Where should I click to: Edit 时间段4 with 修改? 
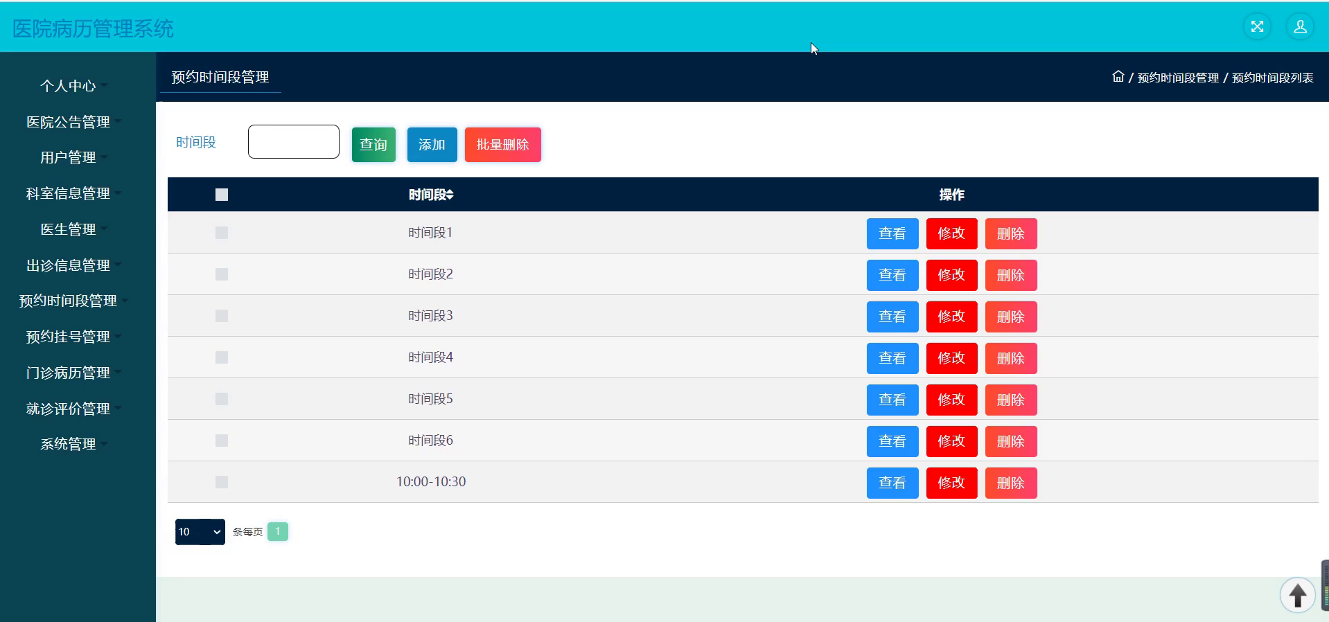click(951, 358)
